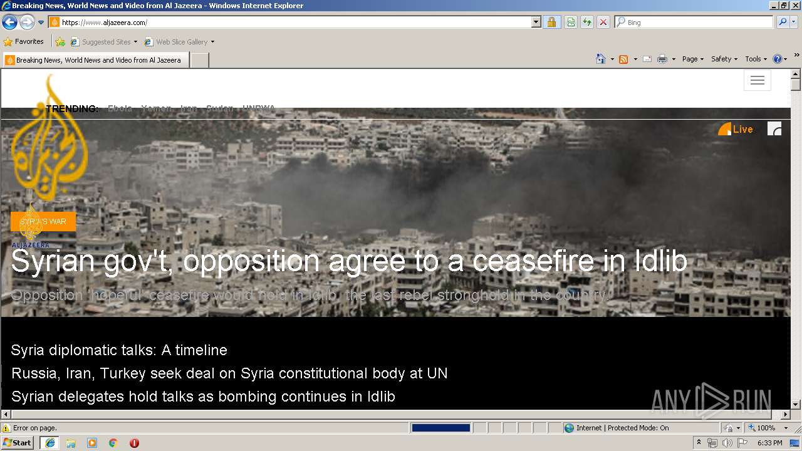Click the address bar URL field

pyautogui.click(x=290, y=23)
